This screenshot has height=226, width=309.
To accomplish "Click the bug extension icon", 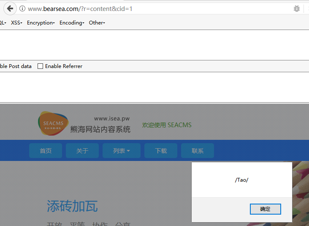I will pyautogui.click(x=297, y=9).
